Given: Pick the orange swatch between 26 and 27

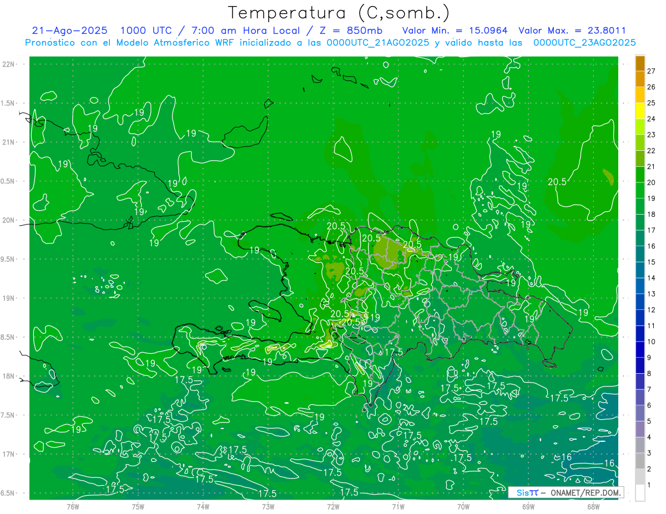Looking at the screenshot, I should [640, 79].
